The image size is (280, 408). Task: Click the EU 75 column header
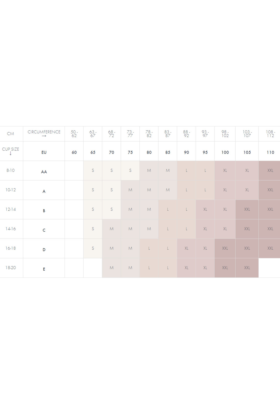tap(130, 152)
